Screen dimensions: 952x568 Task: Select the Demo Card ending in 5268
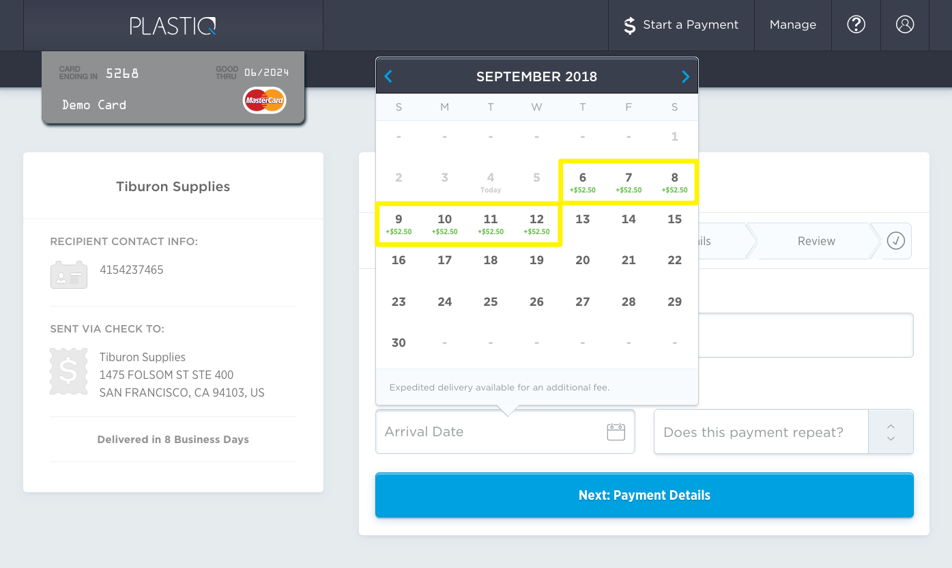point(173,88)
